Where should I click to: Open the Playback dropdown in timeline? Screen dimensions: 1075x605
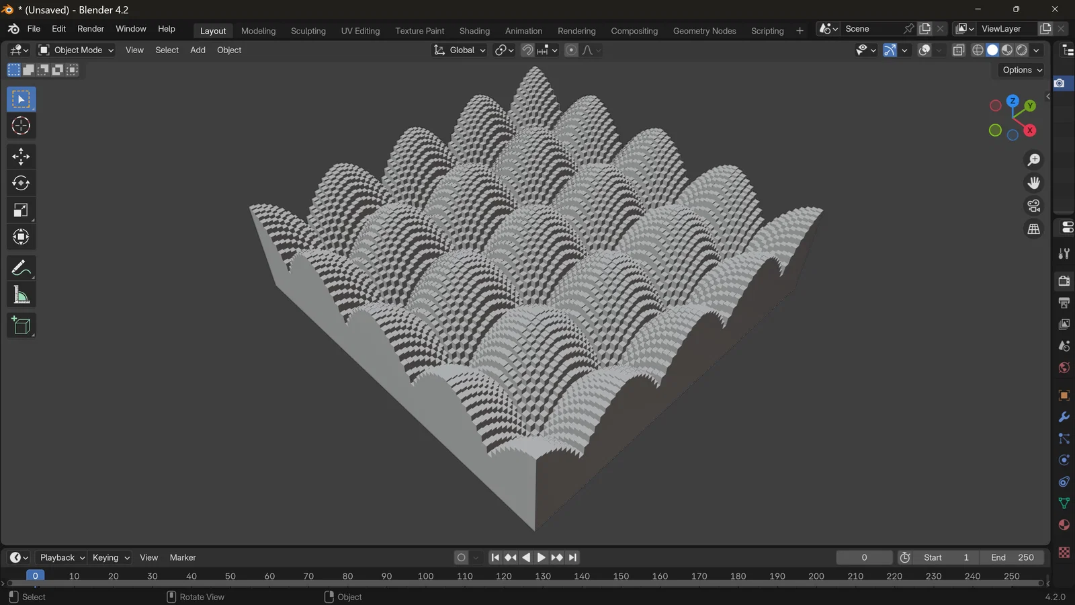point(61,557)
